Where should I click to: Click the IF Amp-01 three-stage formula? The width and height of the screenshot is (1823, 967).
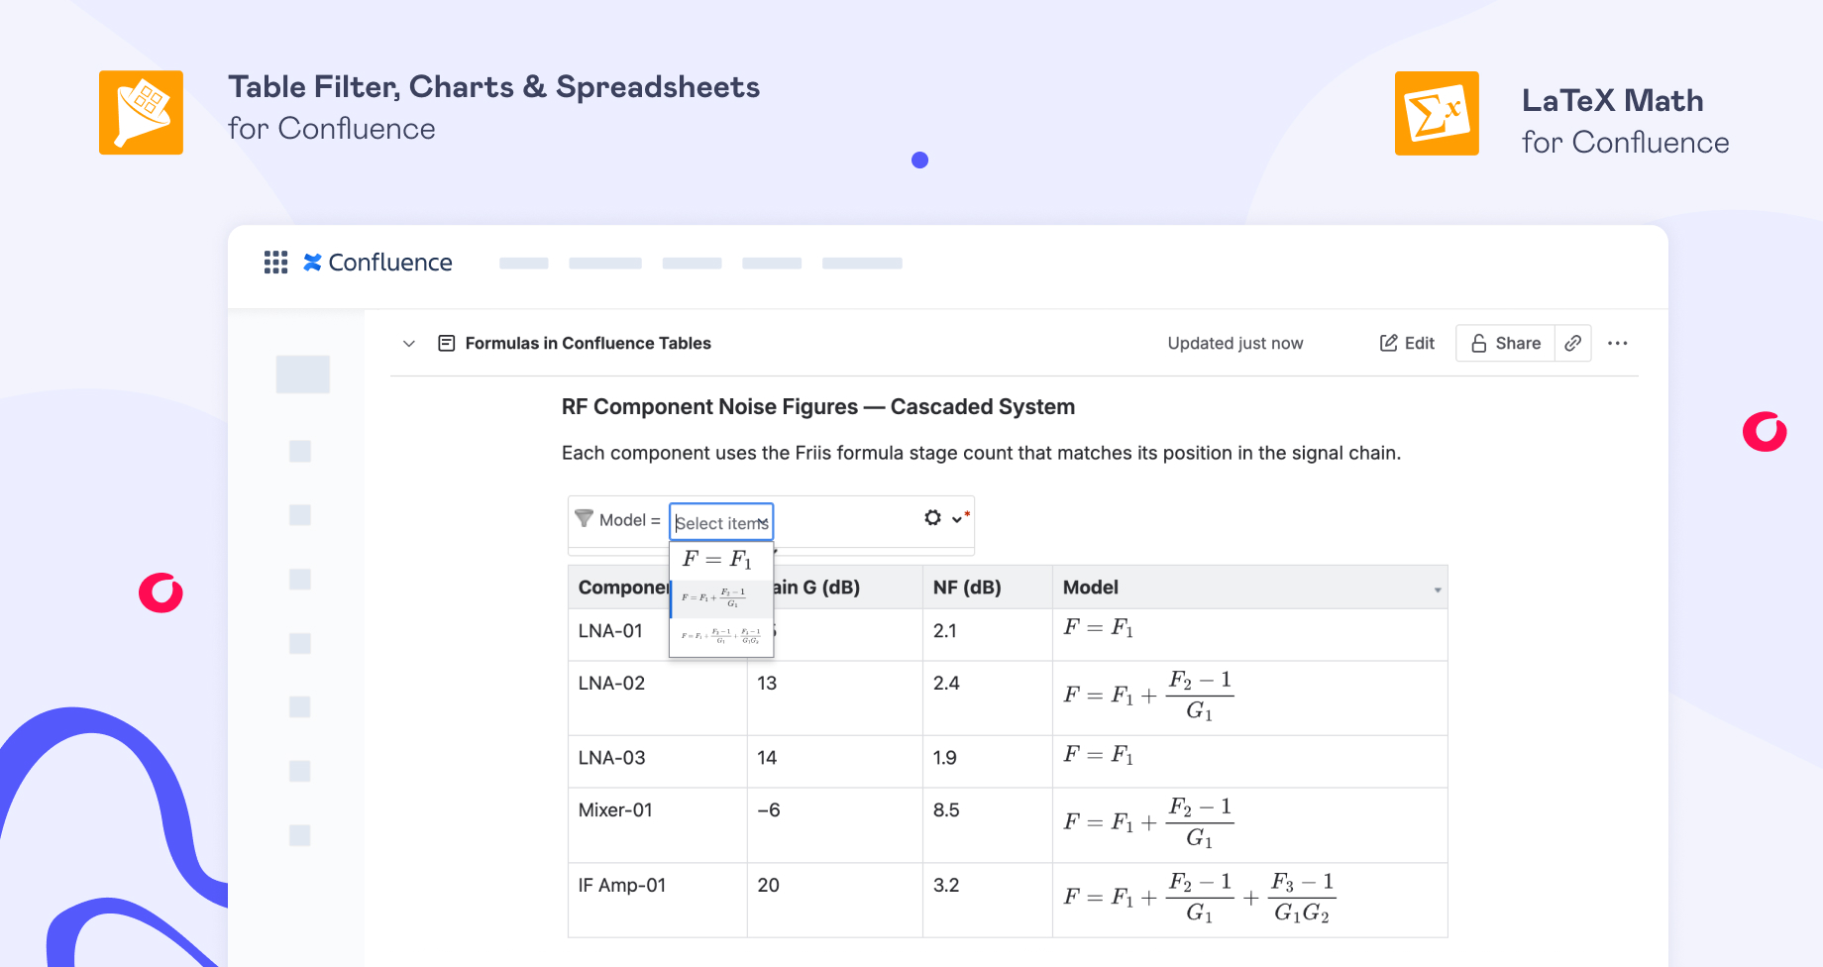coord(1200,898)
